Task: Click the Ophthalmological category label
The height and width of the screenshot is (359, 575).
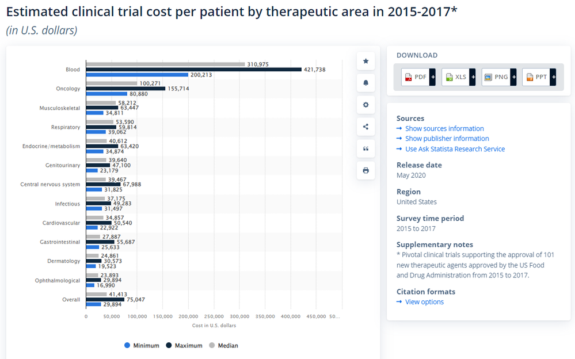Action: point(57,281)
